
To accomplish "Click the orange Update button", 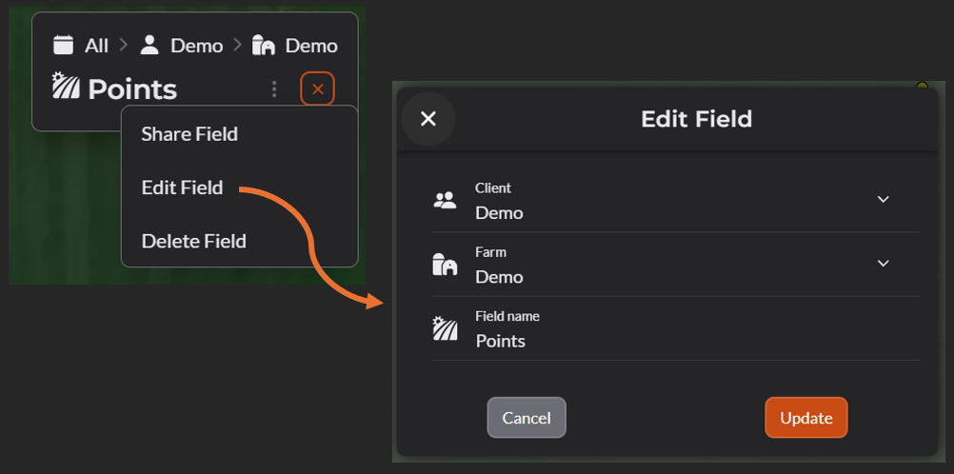I will tap(806, 418).
